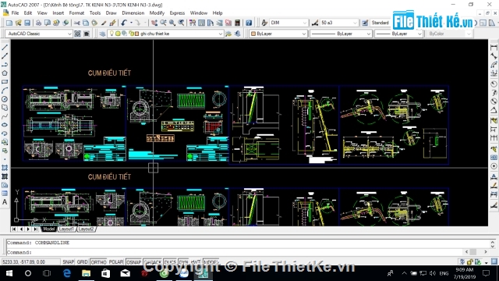Open the ByLayer lineweight dropdown

398,34
